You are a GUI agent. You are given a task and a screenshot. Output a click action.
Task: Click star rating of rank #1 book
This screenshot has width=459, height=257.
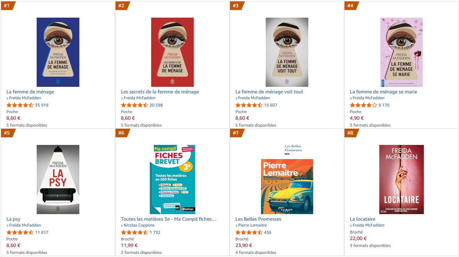20,105
